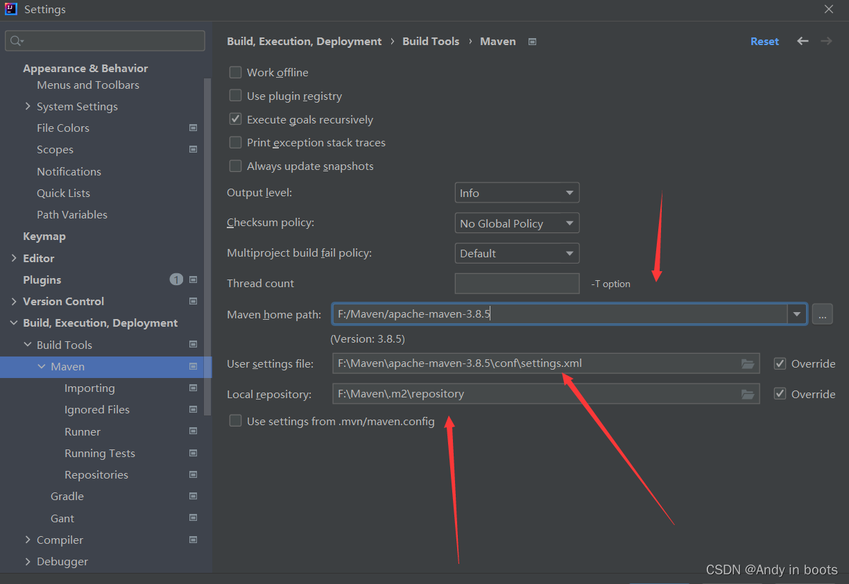The height and width of the screenshot is (584, 849).
Task: Enable Use plugin registry checkbox
Action: click(235, 96)
